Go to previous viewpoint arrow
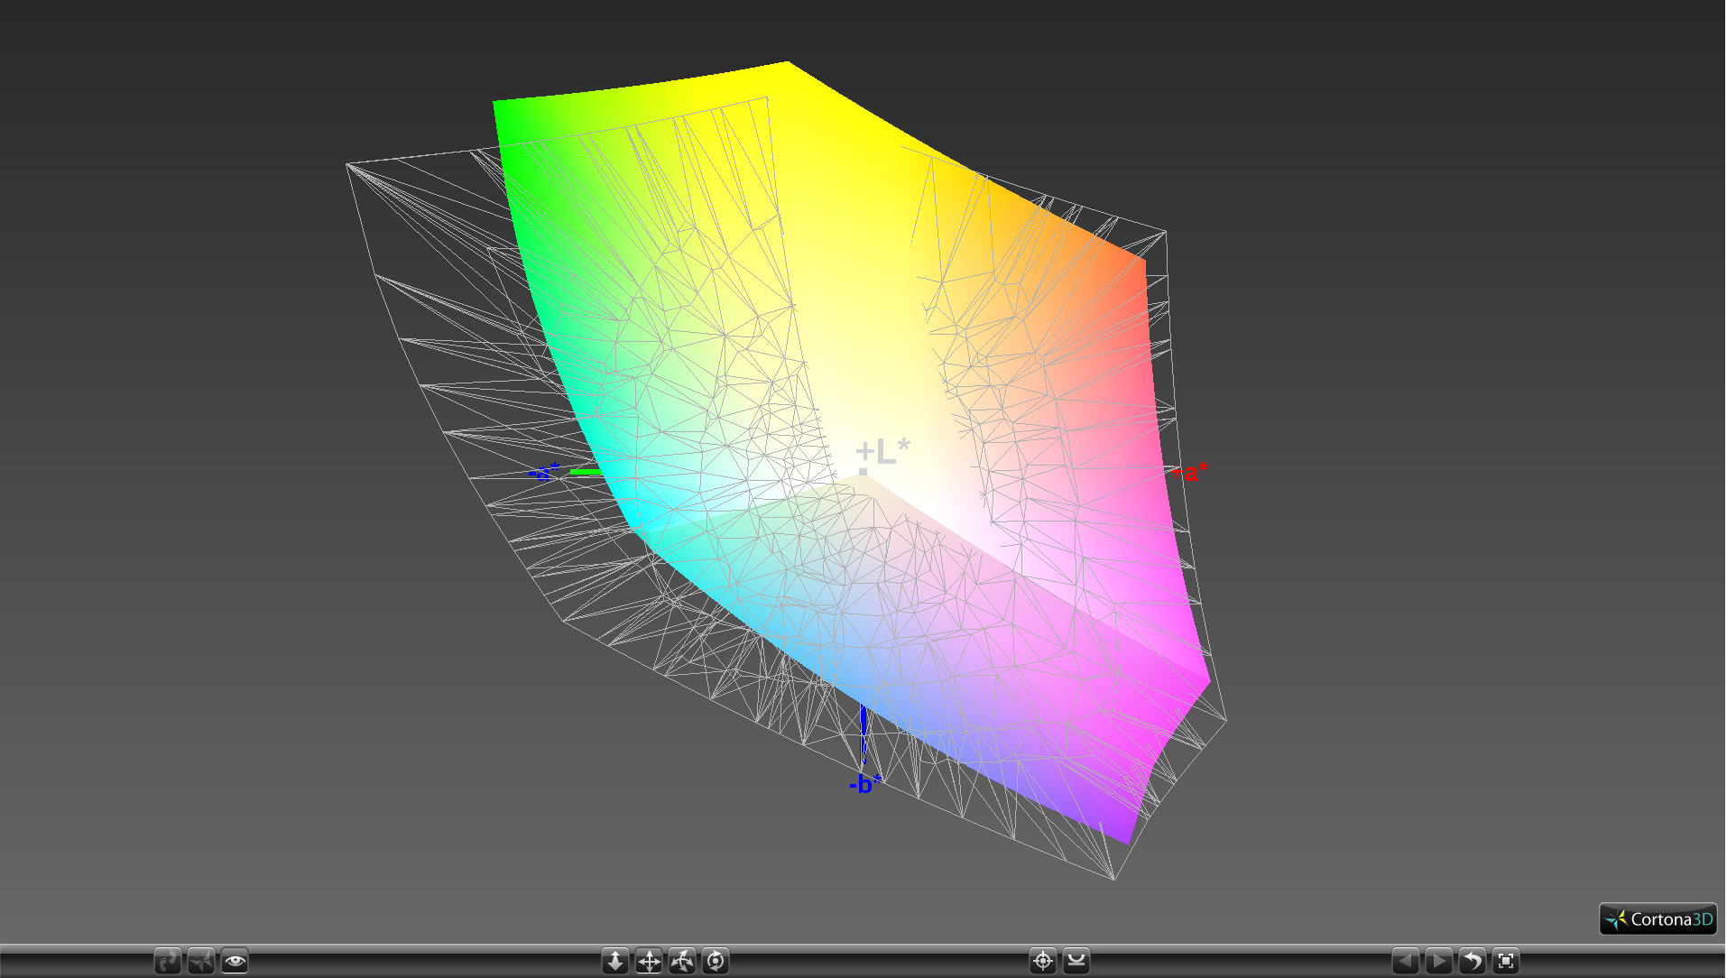1727x978 pixels. pyautogui.click(x=1406, y=961)
